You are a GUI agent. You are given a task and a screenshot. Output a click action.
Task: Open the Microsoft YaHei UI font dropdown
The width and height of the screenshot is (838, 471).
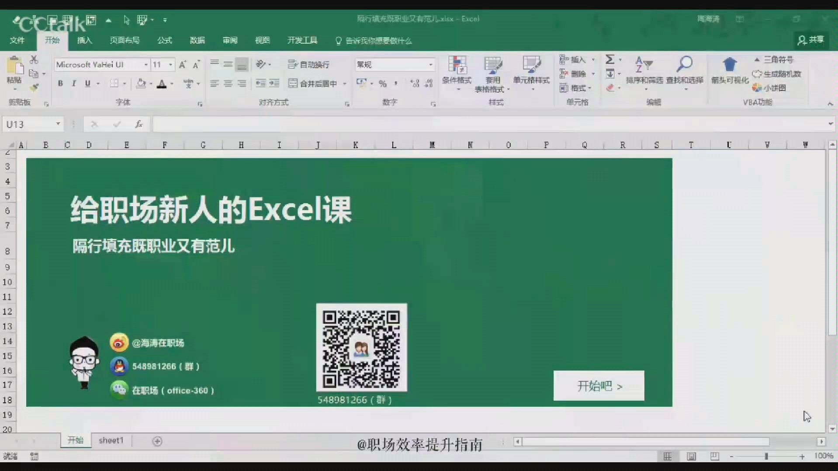145,65
